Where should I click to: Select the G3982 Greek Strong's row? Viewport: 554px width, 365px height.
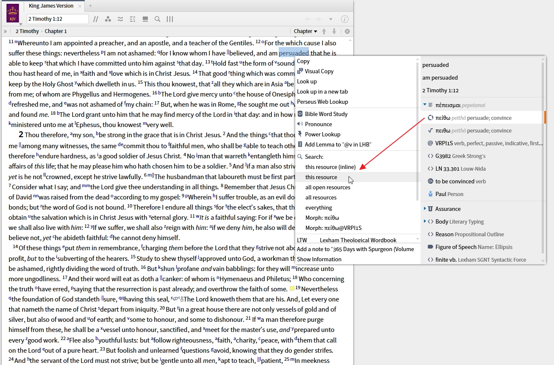482,156
